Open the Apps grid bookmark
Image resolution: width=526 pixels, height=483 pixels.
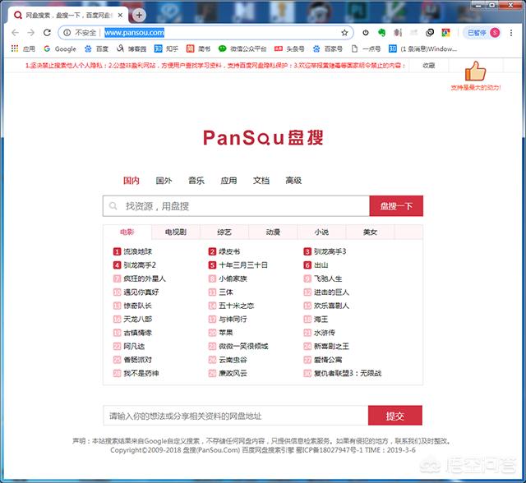(23, 49)
